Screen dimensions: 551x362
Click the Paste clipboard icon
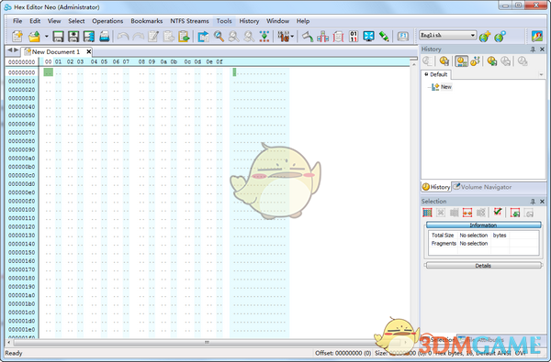[184, 36]
